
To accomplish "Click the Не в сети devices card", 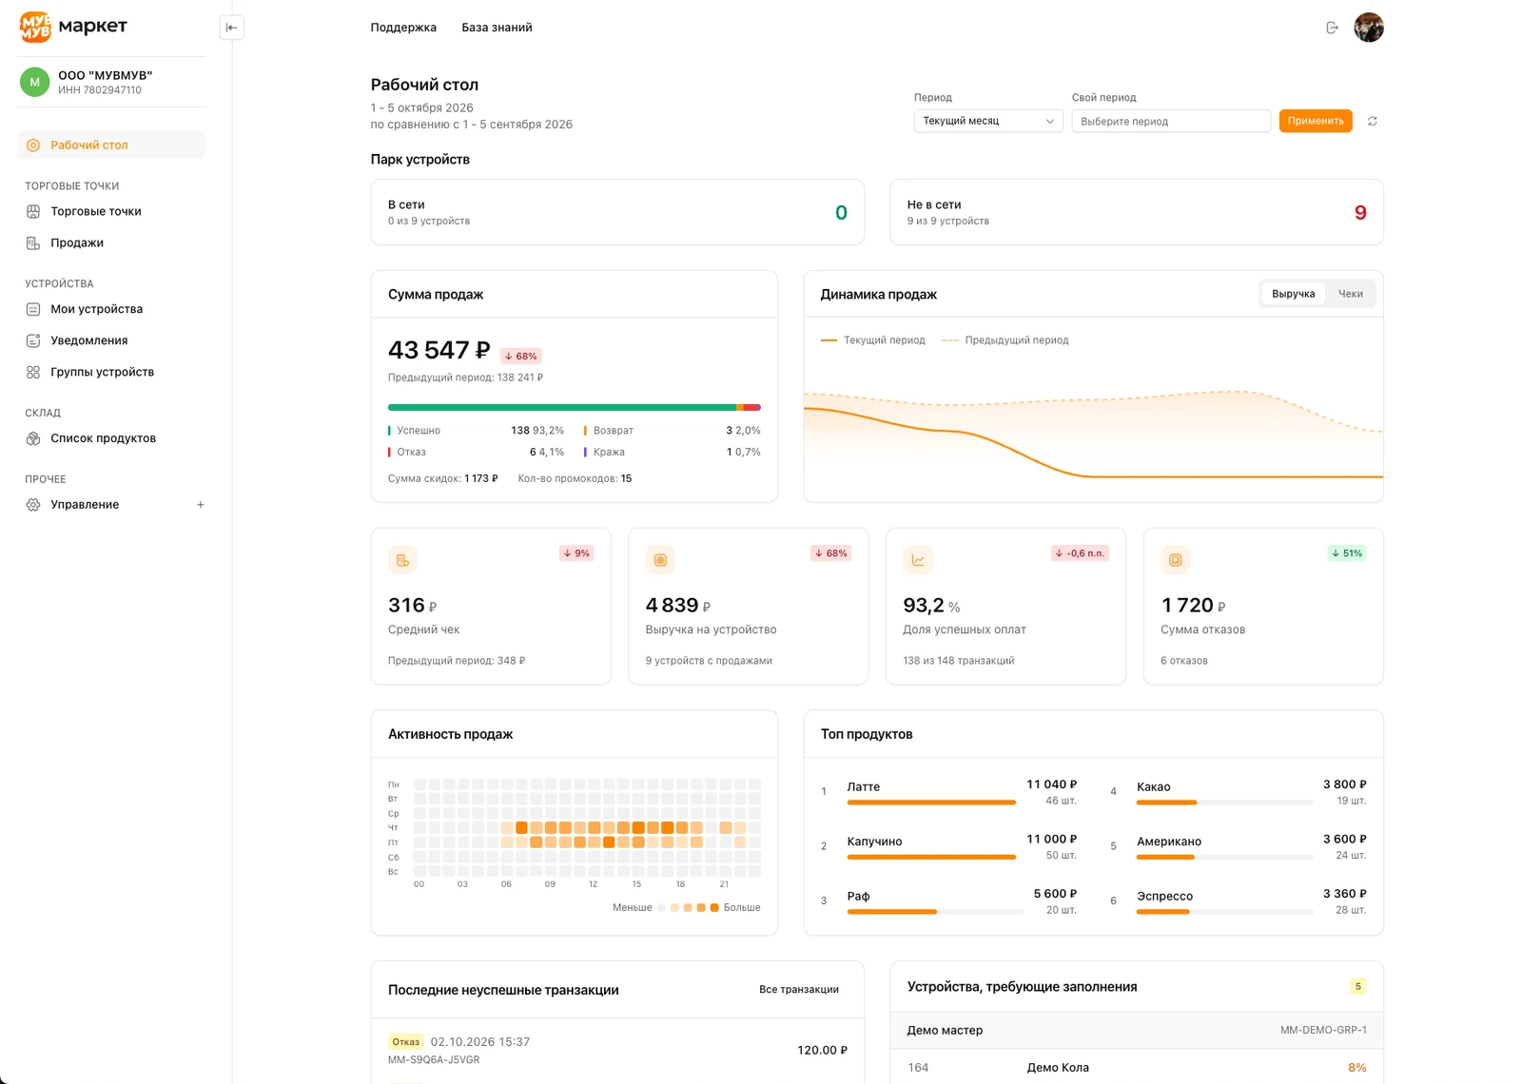I will pyautogui.click(x=1136, y=212).
